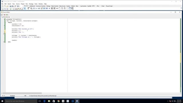This screenshot has width=183, height=103.
Task: Pick the TEdit palette component
Action: 39,8
